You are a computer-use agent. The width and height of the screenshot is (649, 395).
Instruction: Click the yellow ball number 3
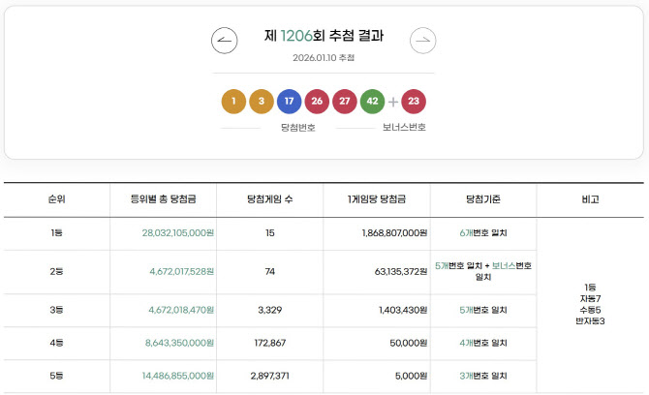pyautogui.click(x=262, y=101)
